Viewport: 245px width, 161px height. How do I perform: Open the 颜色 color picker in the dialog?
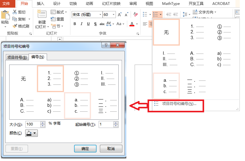pyautogui.click(x=31, y=133)
